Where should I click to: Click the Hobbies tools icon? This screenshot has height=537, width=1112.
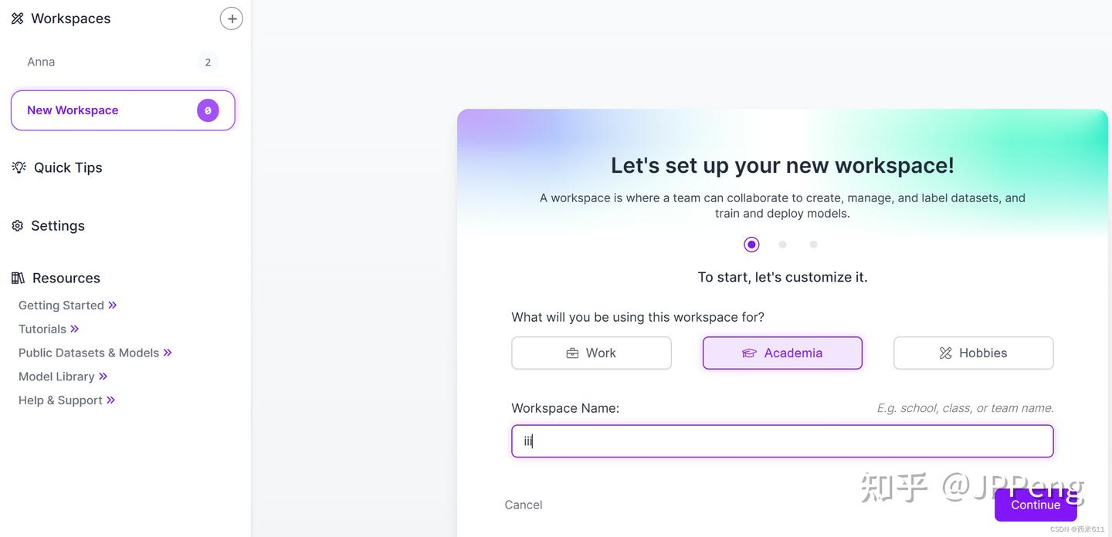point(945,353)
